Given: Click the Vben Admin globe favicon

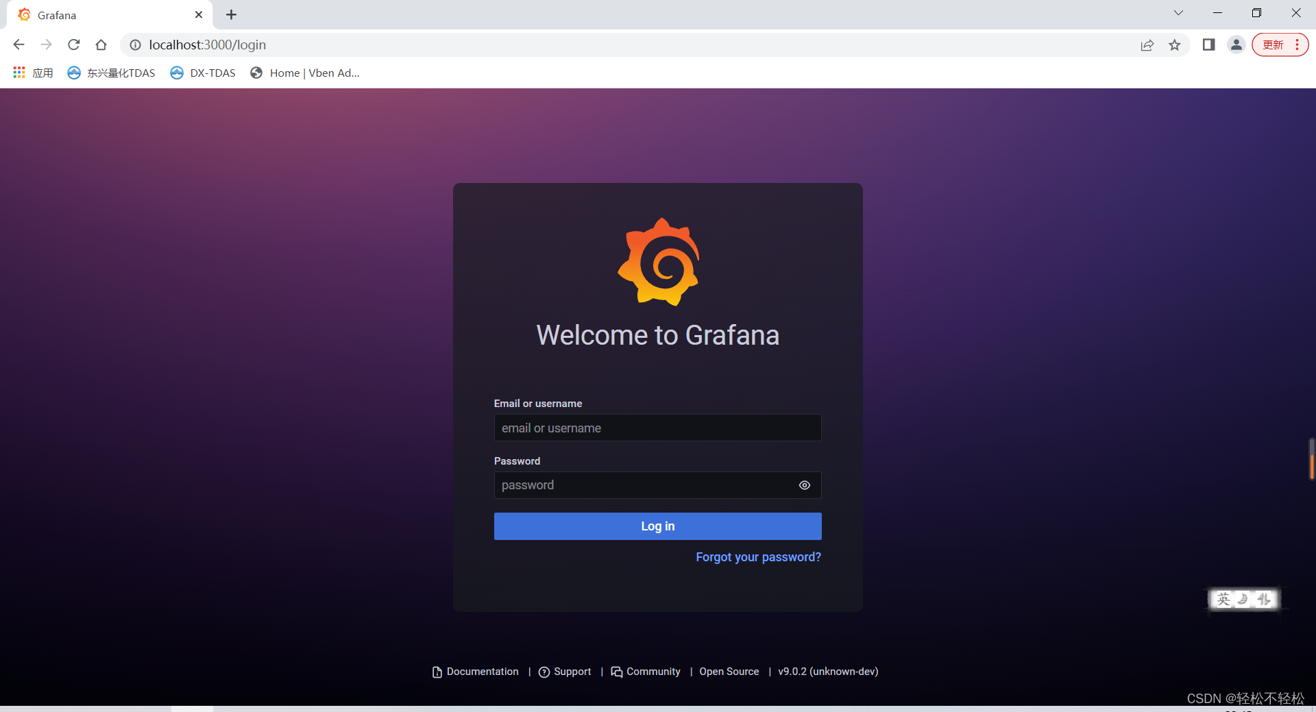Looking at the screenshot, I should coord(256,73).
